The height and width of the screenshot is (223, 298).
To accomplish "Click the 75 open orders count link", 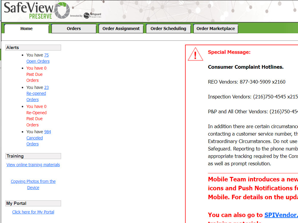I will coord(46,55).
